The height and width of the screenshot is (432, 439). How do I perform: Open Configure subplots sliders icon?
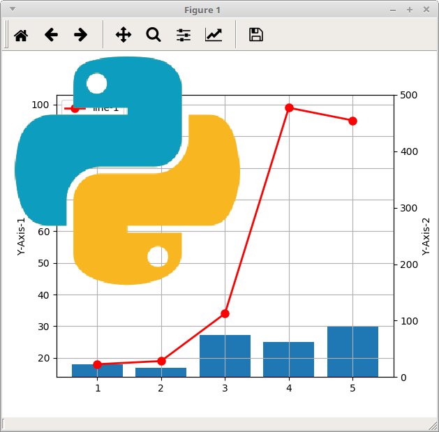tap(184, 35)
